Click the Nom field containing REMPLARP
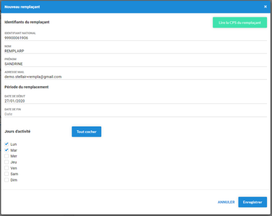272x216 pixels. tap(136, 51)
